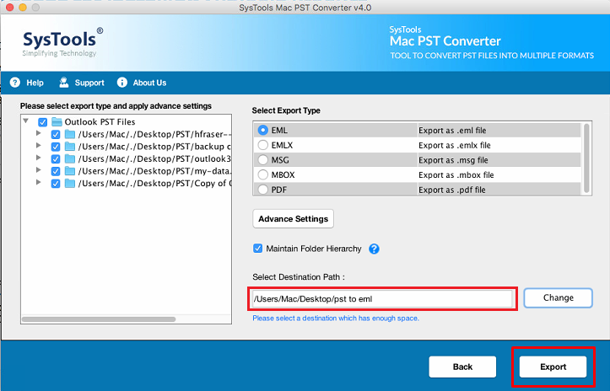Image resolution: width=610 pixels, height=391 pixels.
Task: Click folder icon of the hfraser PST row
Action: click(70, 135)
